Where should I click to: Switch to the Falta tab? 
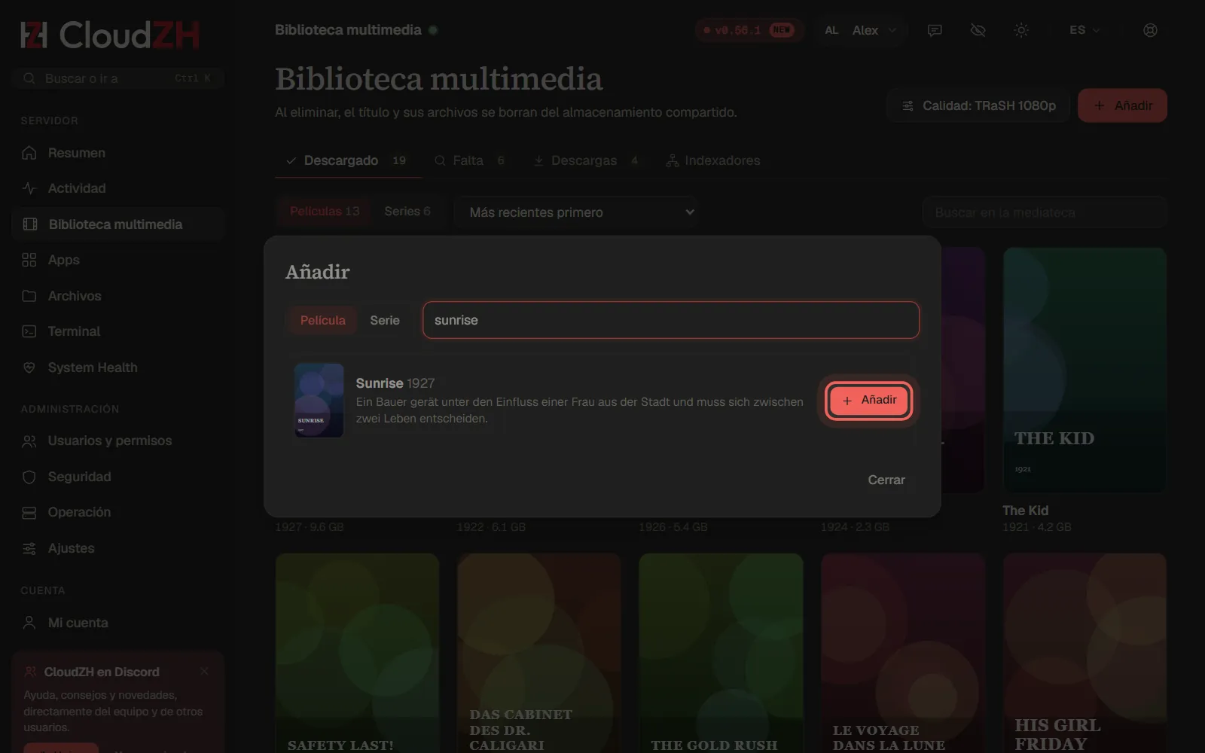(x=469, y=160)
